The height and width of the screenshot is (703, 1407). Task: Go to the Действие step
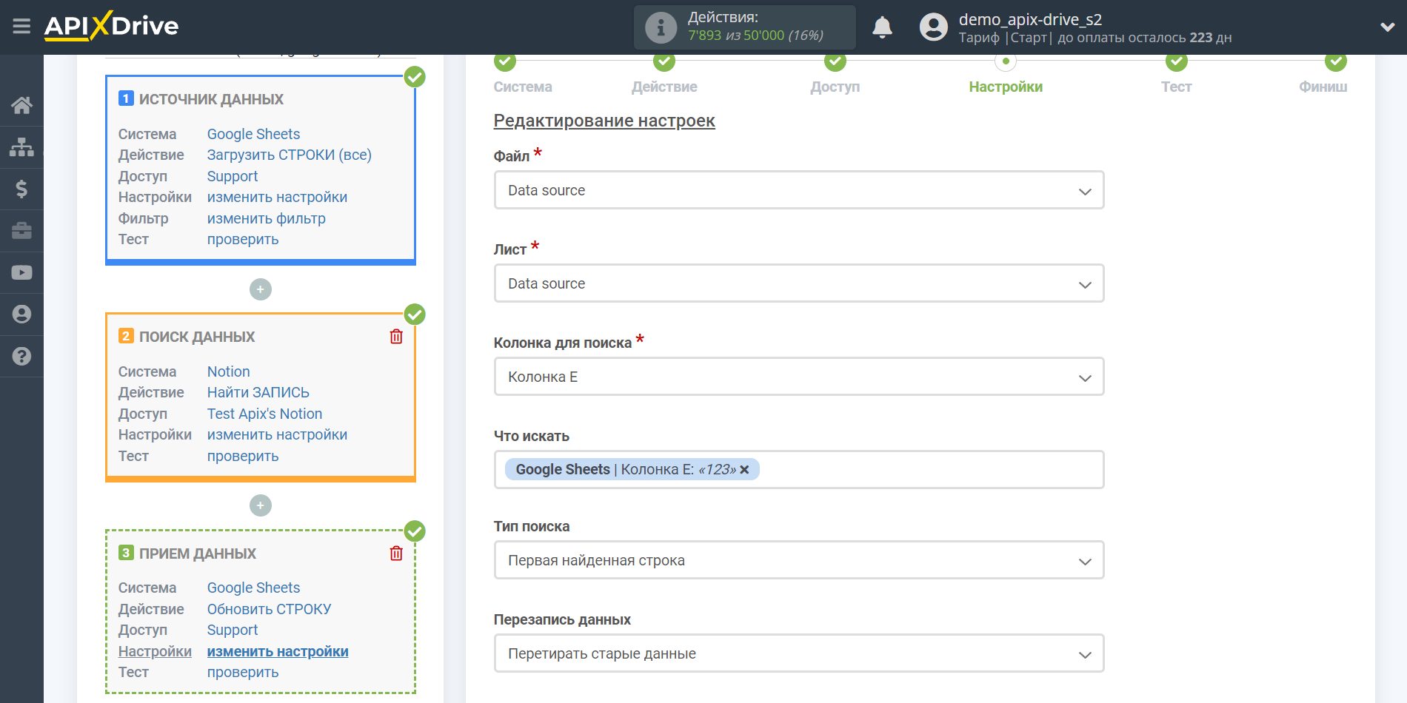pos(664,87)
